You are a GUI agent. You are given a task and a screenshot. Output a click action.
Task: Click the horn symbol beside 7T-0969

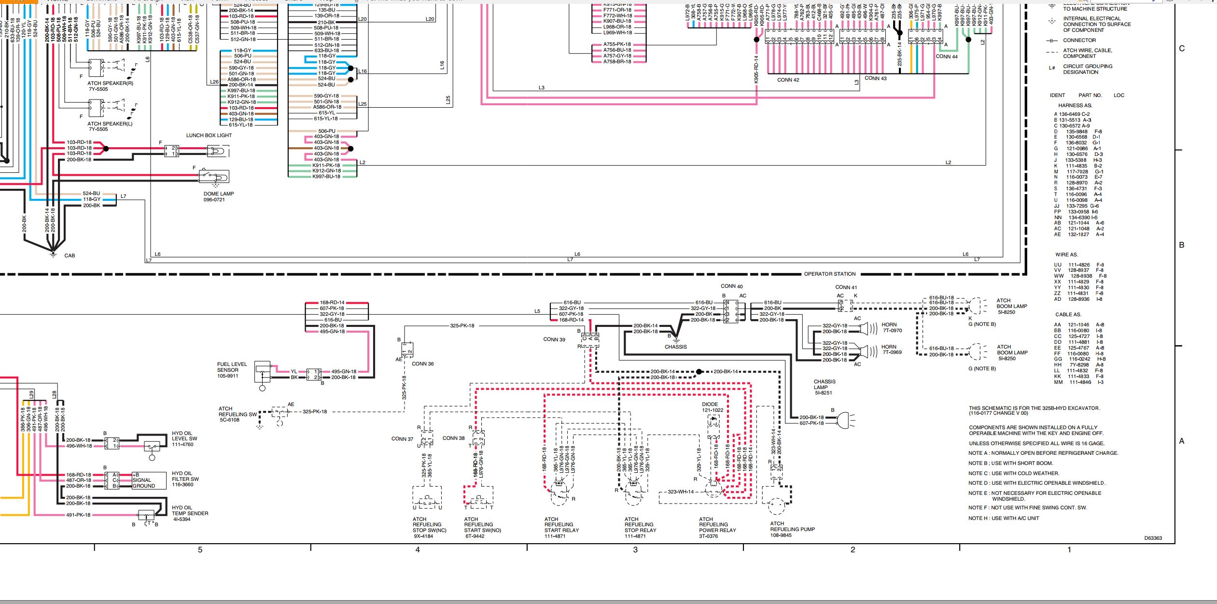tap(869, 351)
